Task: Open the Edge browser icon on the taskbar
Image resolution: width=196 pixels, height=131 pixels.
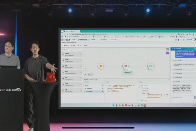Action: point(123,105)
